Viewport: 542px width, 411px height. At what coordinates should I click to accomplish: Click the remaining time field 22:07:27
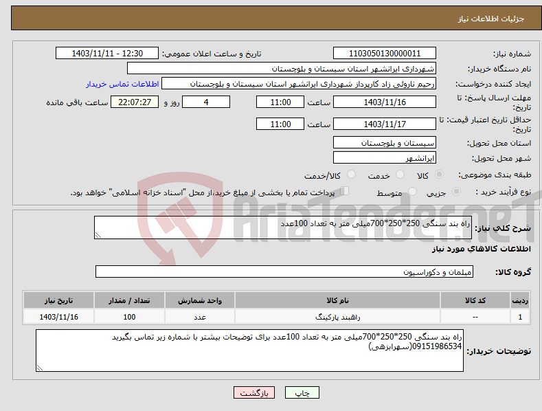pyautogui.click(x=135, y=102)
